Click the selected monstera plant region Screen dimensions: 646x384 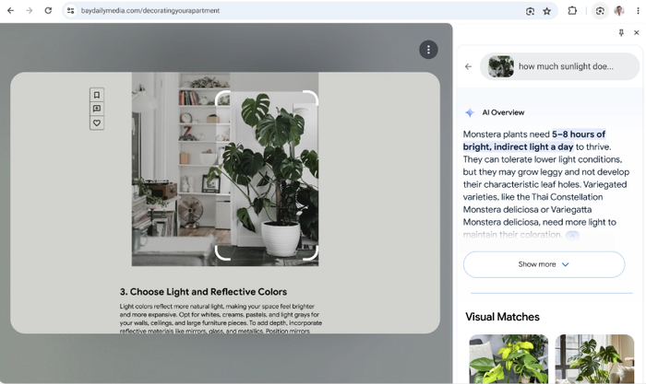(x=267, y=176)
